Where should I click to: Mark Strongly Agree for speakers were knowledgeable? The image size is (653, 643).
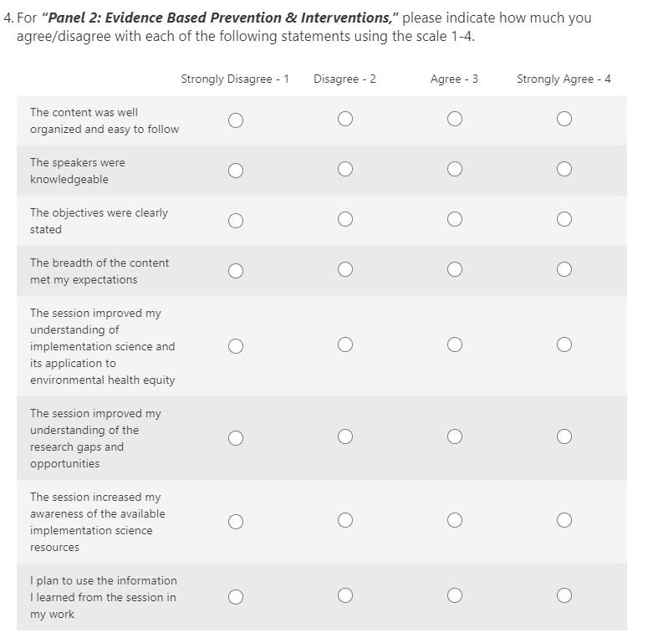tap(564, 170)
